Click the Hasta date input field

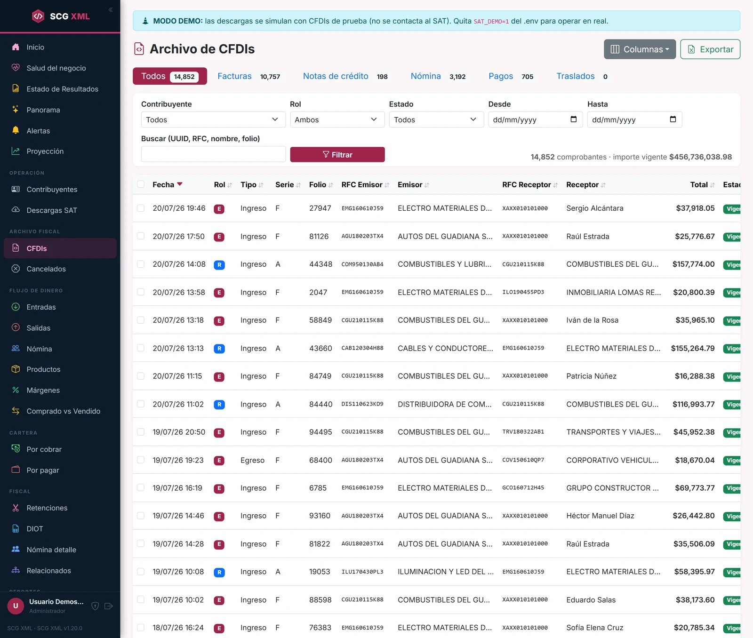pos(634,120)
